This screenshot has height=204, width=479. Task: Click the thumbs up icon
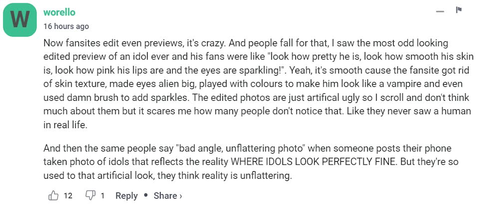(53, 196)
